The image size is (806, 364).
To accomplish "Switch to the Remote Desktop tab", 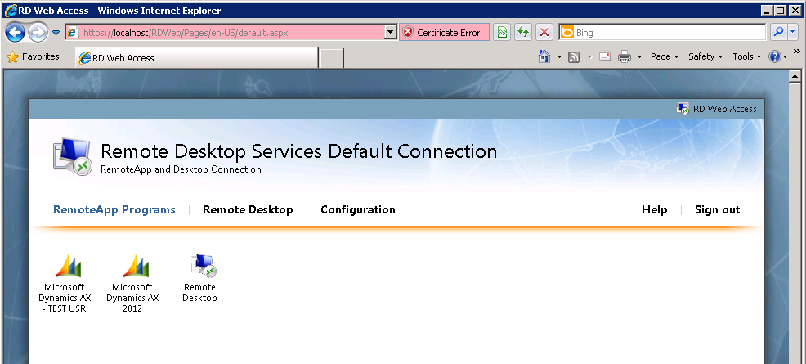I will coord(248,209).
